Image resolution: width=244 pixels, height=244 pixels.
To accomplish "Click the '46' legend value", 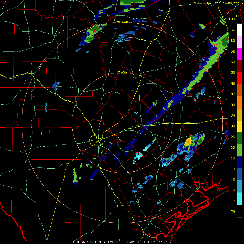I will [233, 83].
